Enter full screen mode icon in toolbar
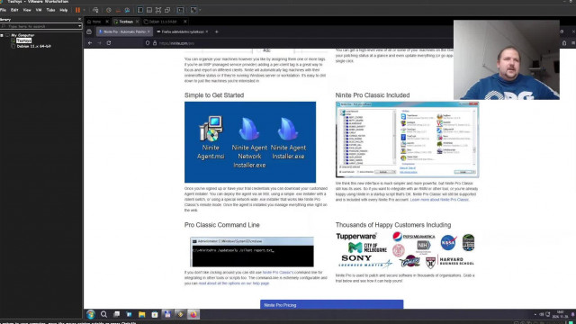 [158, 10]
